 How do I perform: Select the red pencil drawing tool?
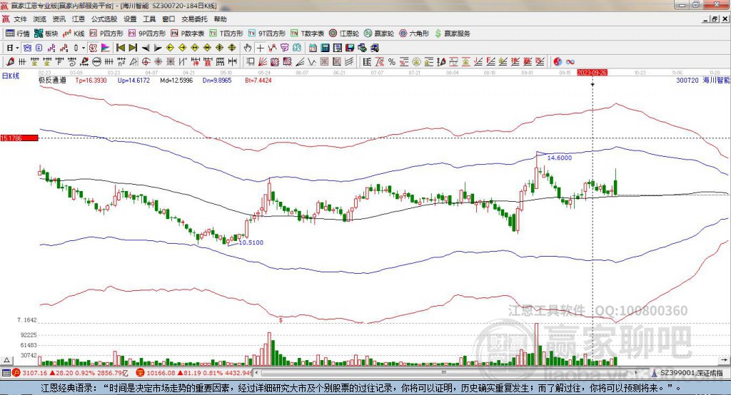(x=10, y=62)
